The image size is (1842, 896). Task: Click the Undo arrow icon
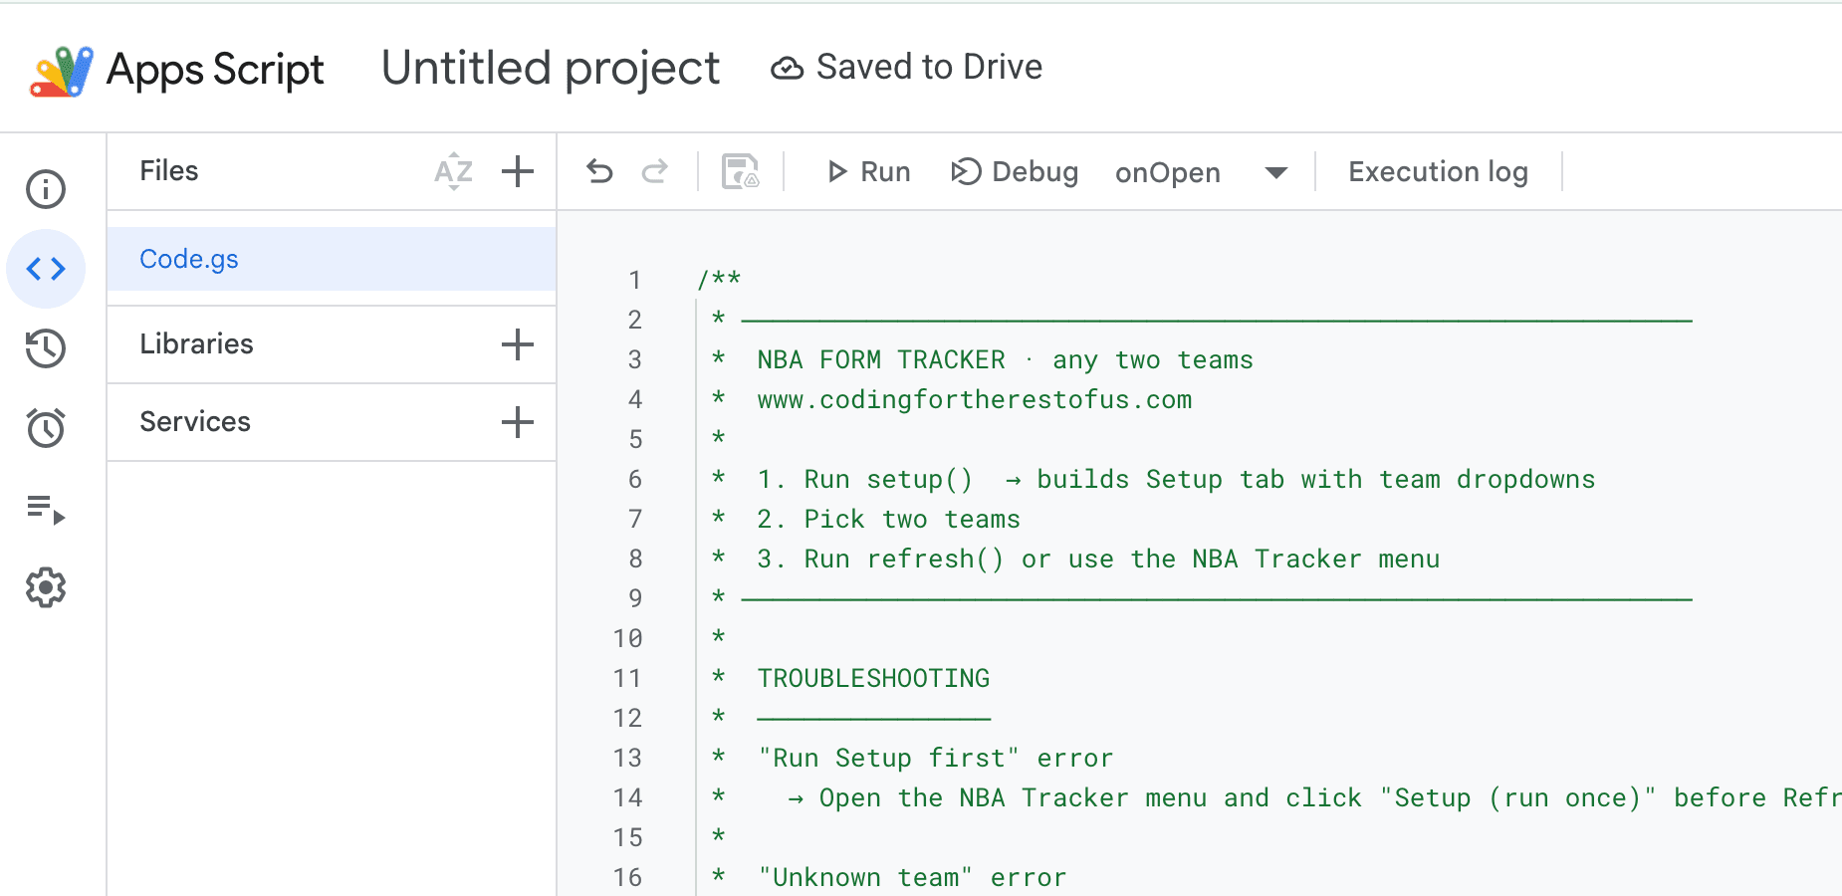599,171
